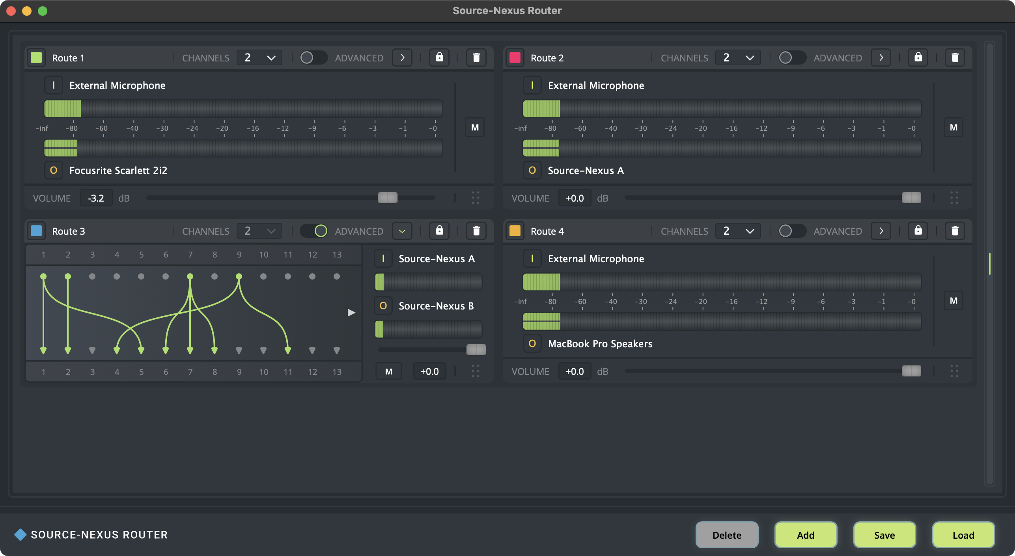The width and height of the screenshot is (1015, 556).
Task: Click the play arrow in Route 3 matrix
Action: [351, 313]
